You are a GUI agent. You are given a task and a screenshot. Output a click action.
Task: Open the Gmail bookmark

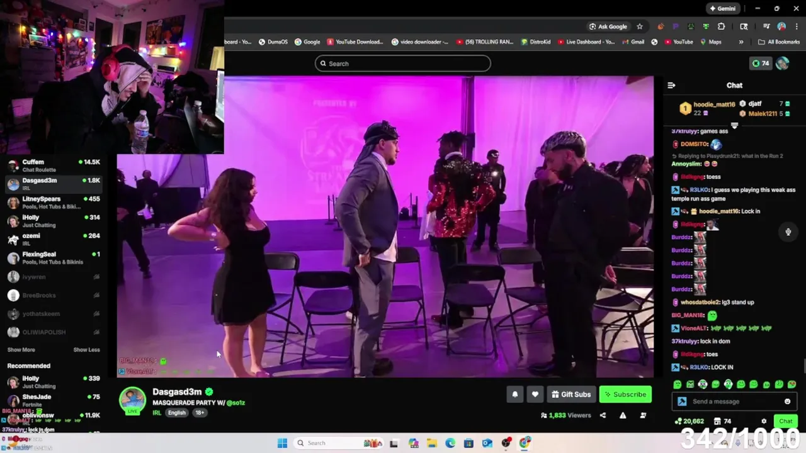pyautogui.click(x=632, y=42)
